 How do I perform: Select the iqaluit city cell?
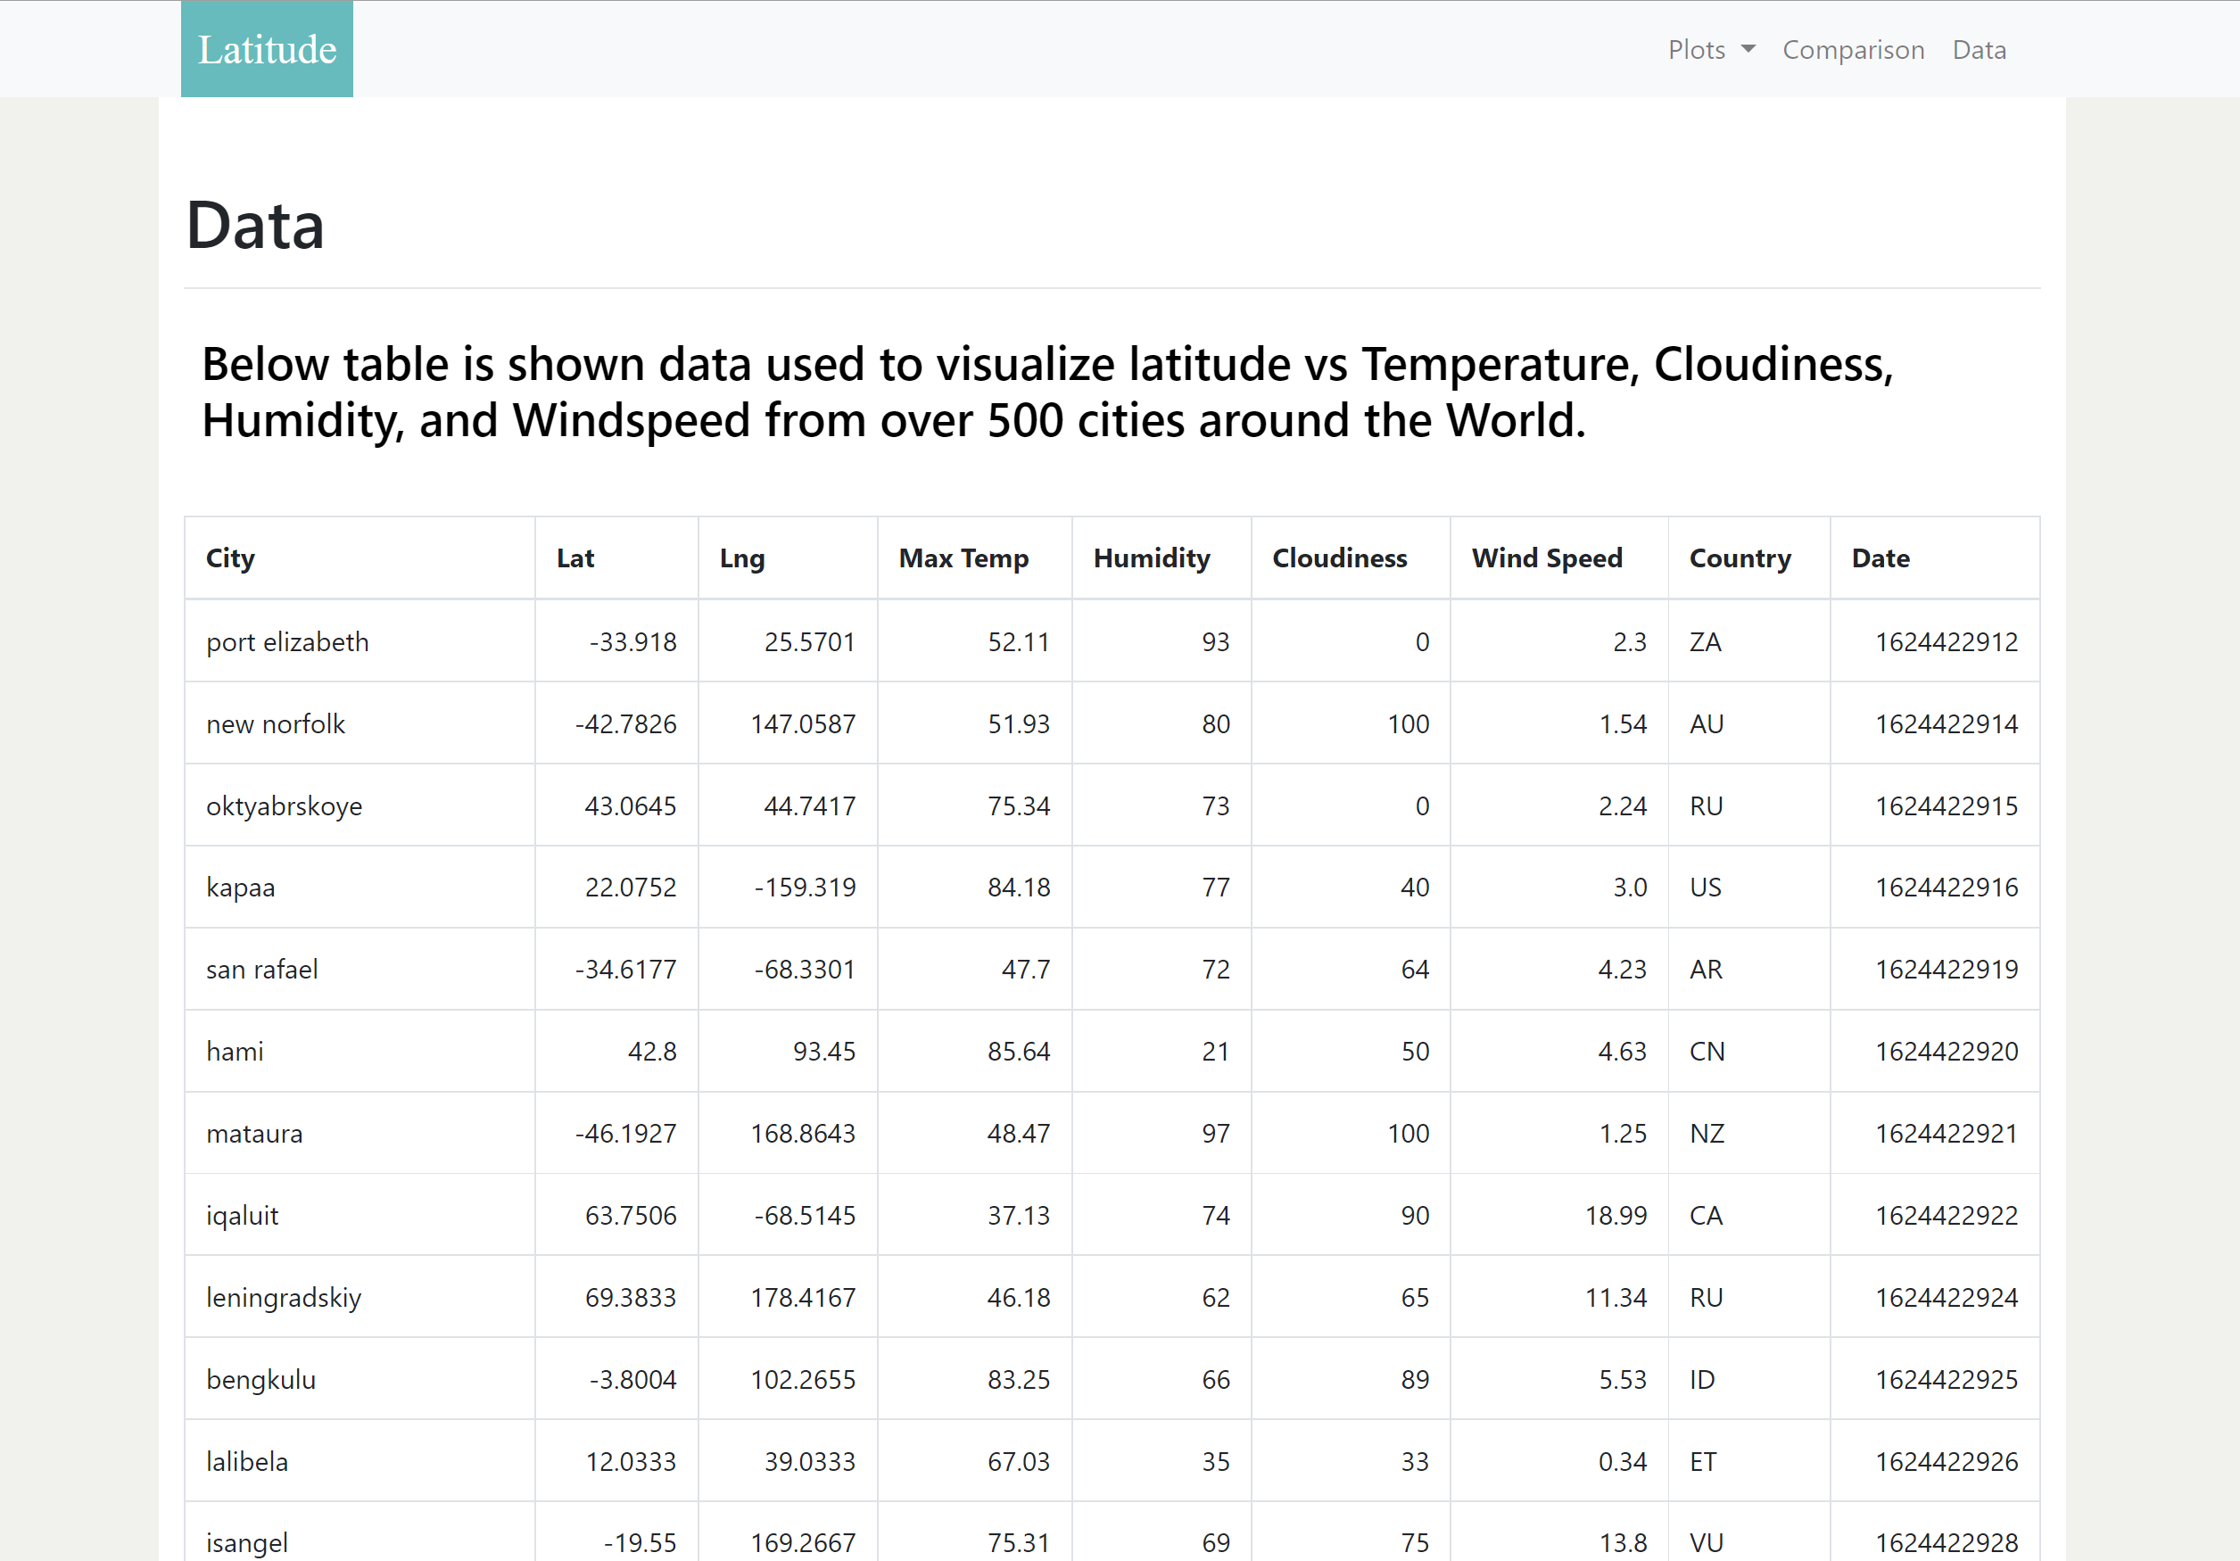click(x=360, y=1215)
